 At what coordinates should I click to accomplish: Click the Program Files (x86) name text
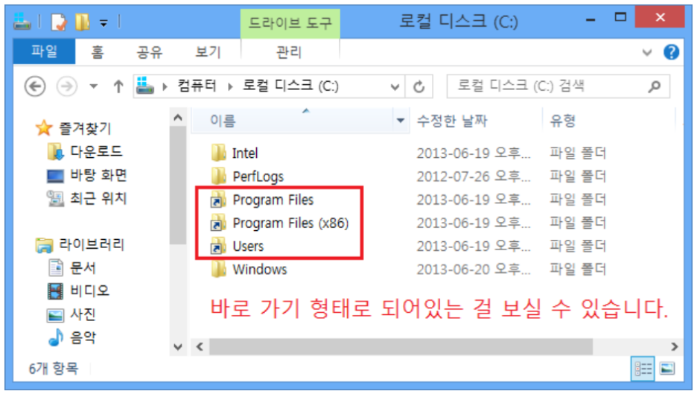tap(290, 223)
